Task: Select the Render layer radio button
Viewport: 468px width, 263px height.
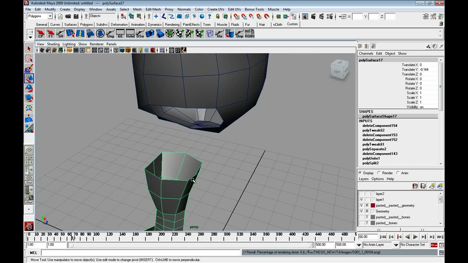Action: tap(379, 173)
